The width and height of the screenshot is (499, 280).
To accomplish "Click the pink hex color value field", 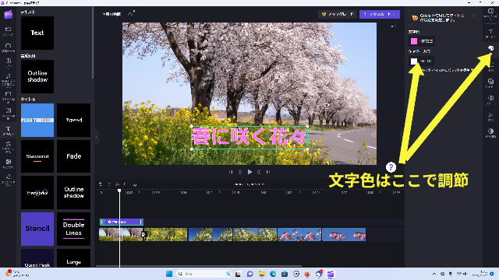I will (x=426, y=41).
